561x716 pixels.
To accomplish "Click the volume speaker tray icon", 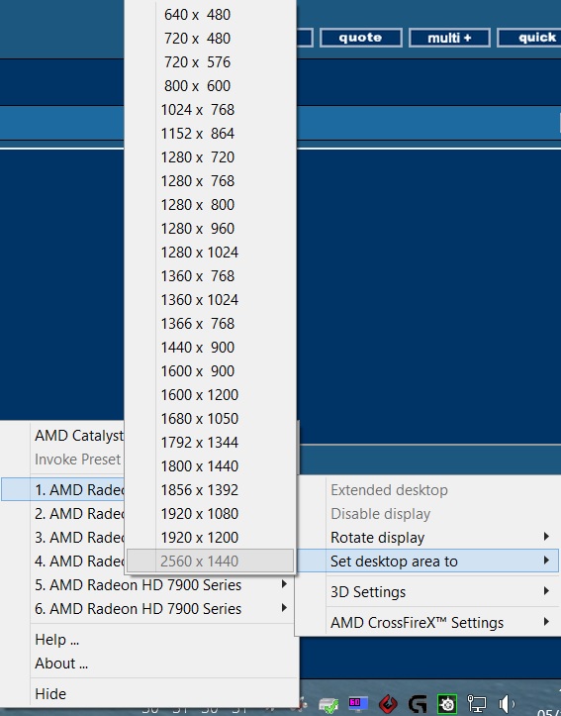I will pos(507,704).
